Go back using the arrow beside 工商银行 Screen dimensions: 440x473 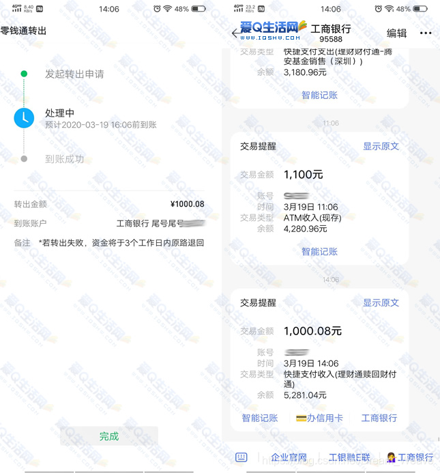point(235,33)
